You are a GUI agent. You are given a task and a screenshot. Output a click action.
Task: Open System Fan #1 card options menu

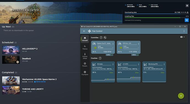point(113,44)
